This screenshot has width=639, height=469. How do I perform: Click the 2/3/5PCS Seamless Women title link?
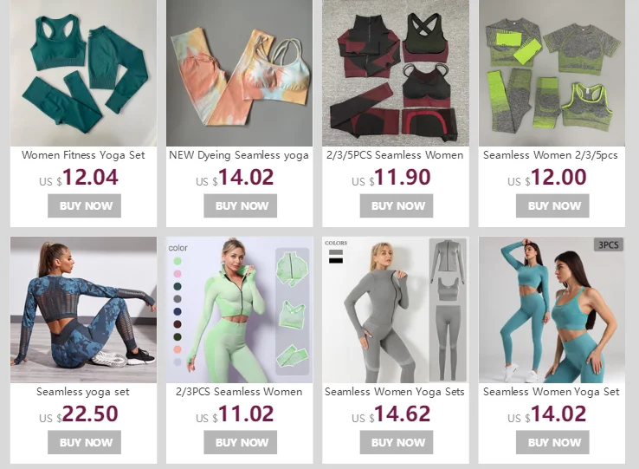[x=395, y=155]
